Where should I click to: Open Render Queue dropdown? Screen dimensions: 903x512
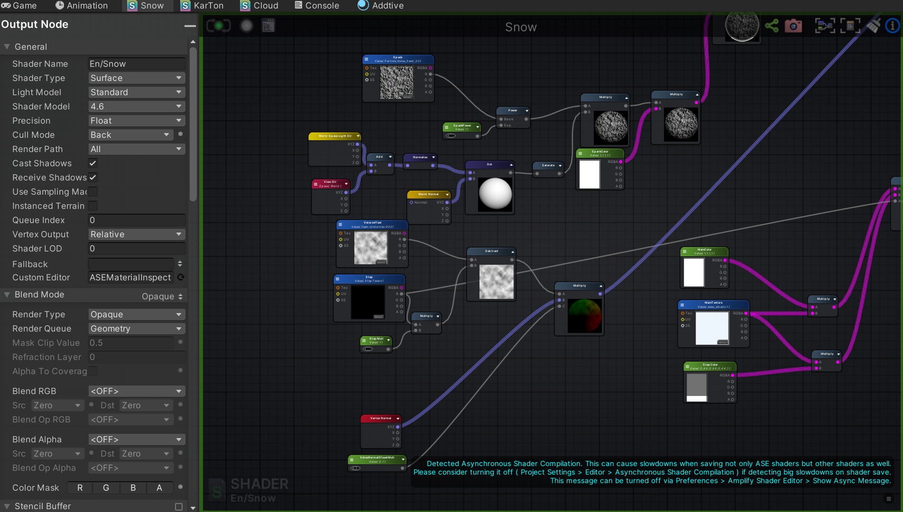(137, 329)
